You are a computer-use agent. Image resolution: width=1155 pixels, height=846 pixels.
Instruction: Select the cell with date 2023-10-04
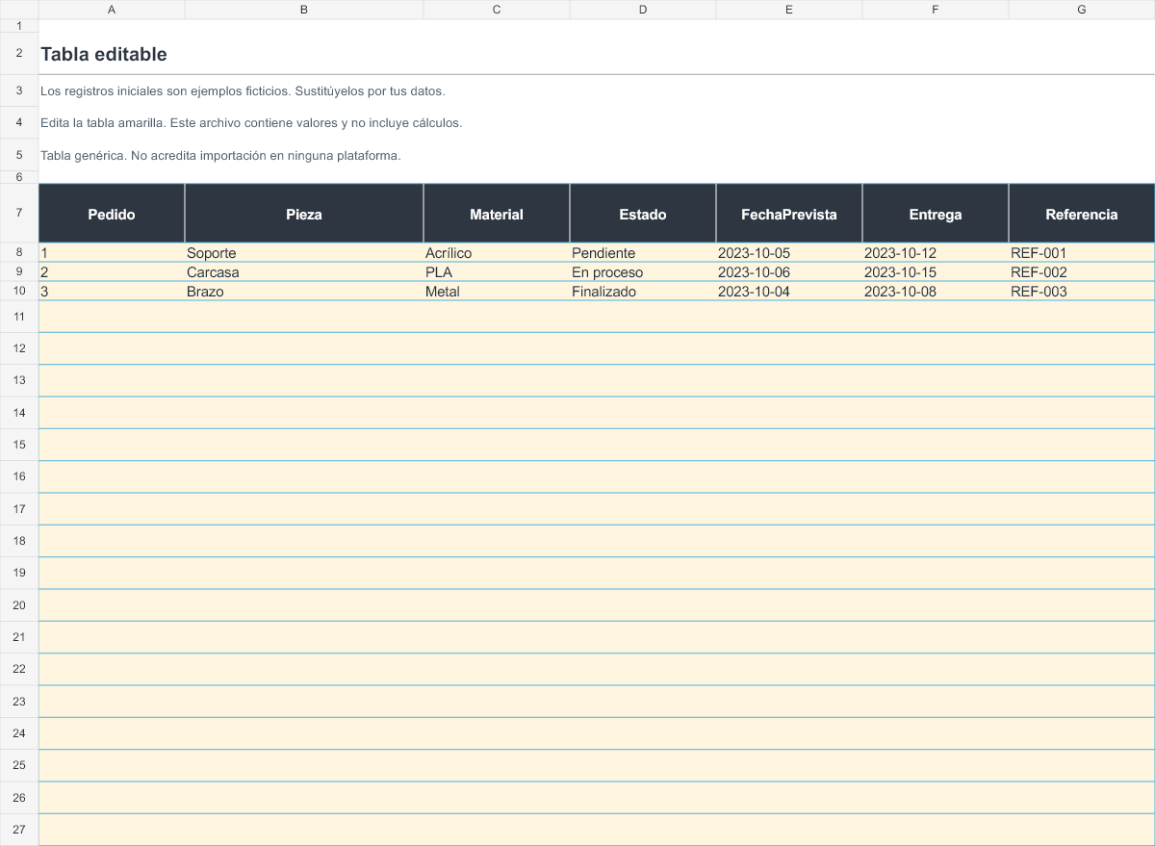click(x=789, y=292)
